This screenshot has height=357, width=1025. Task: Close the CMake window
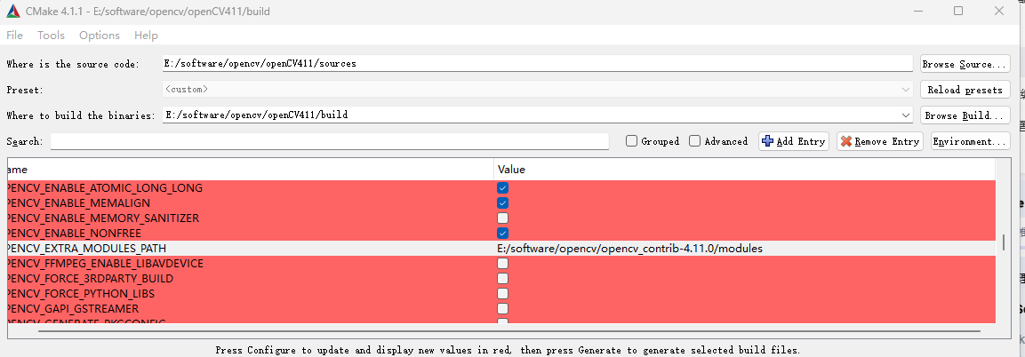pyautogui.click(x=998, y=11)
